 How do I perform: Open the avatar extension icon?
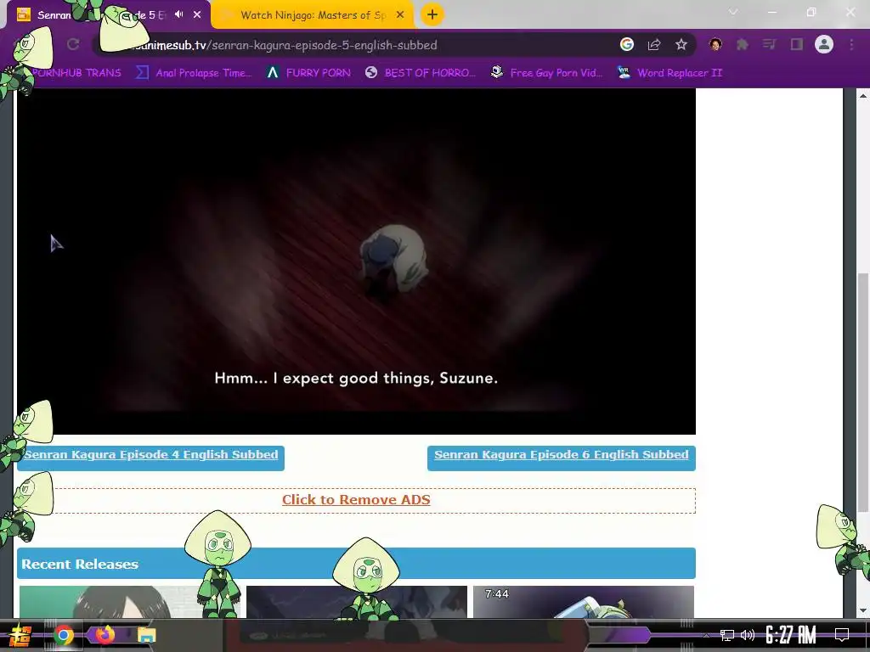(x=715, y=44)
